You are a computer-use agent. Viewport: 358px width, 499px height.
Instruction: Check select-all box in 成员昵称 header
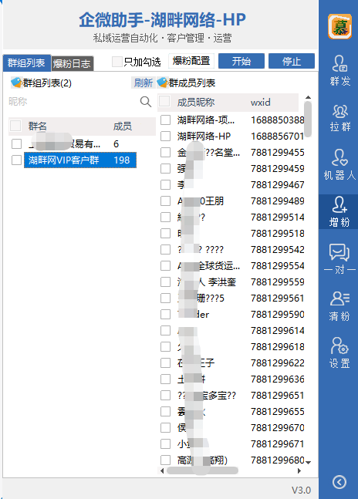pos(164,102)
